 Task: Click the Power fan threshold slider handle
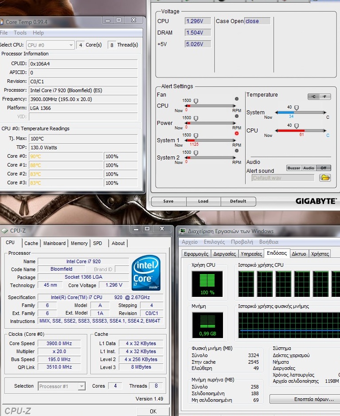click(196, 118)
